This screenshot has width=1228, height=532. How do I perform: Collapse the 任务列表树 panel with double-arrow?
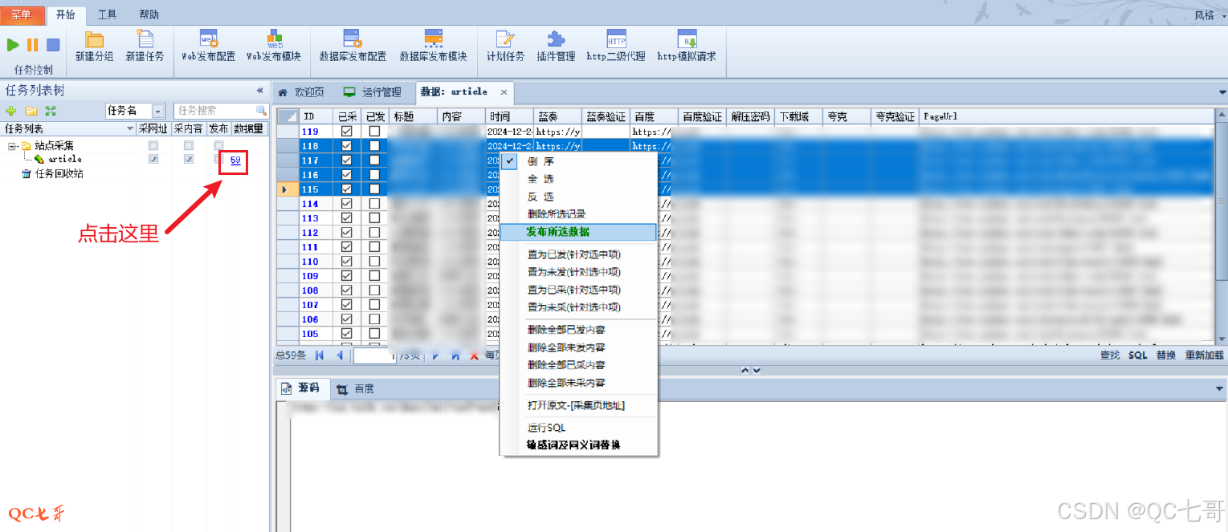pos(259,91)
